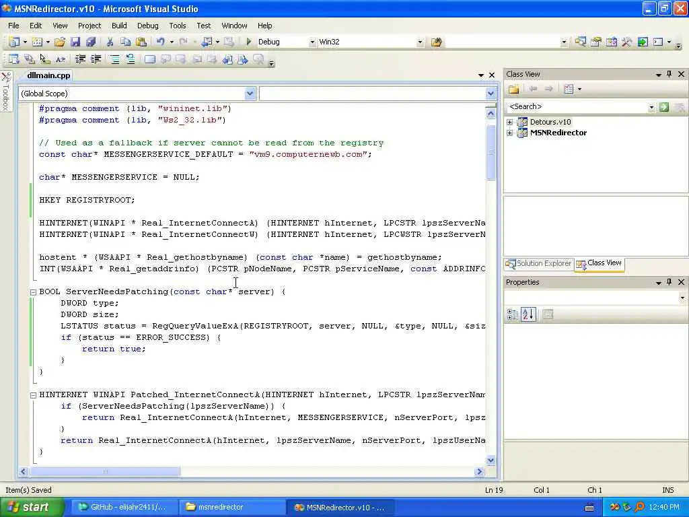
Task: Click the Display Object Member List icon
Action: [14, 59]
